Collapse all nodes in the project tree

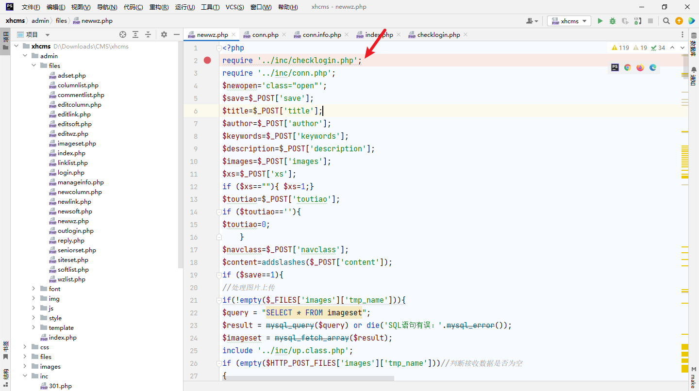click(x=148, y=34)
